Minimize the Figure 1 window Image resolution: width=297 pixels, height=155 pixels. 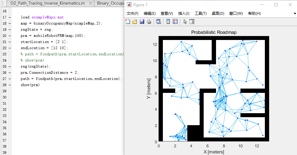tap(262, 5)
